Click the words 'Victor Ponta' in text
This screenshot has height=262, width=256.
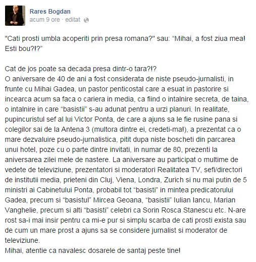tap(93, 119)
